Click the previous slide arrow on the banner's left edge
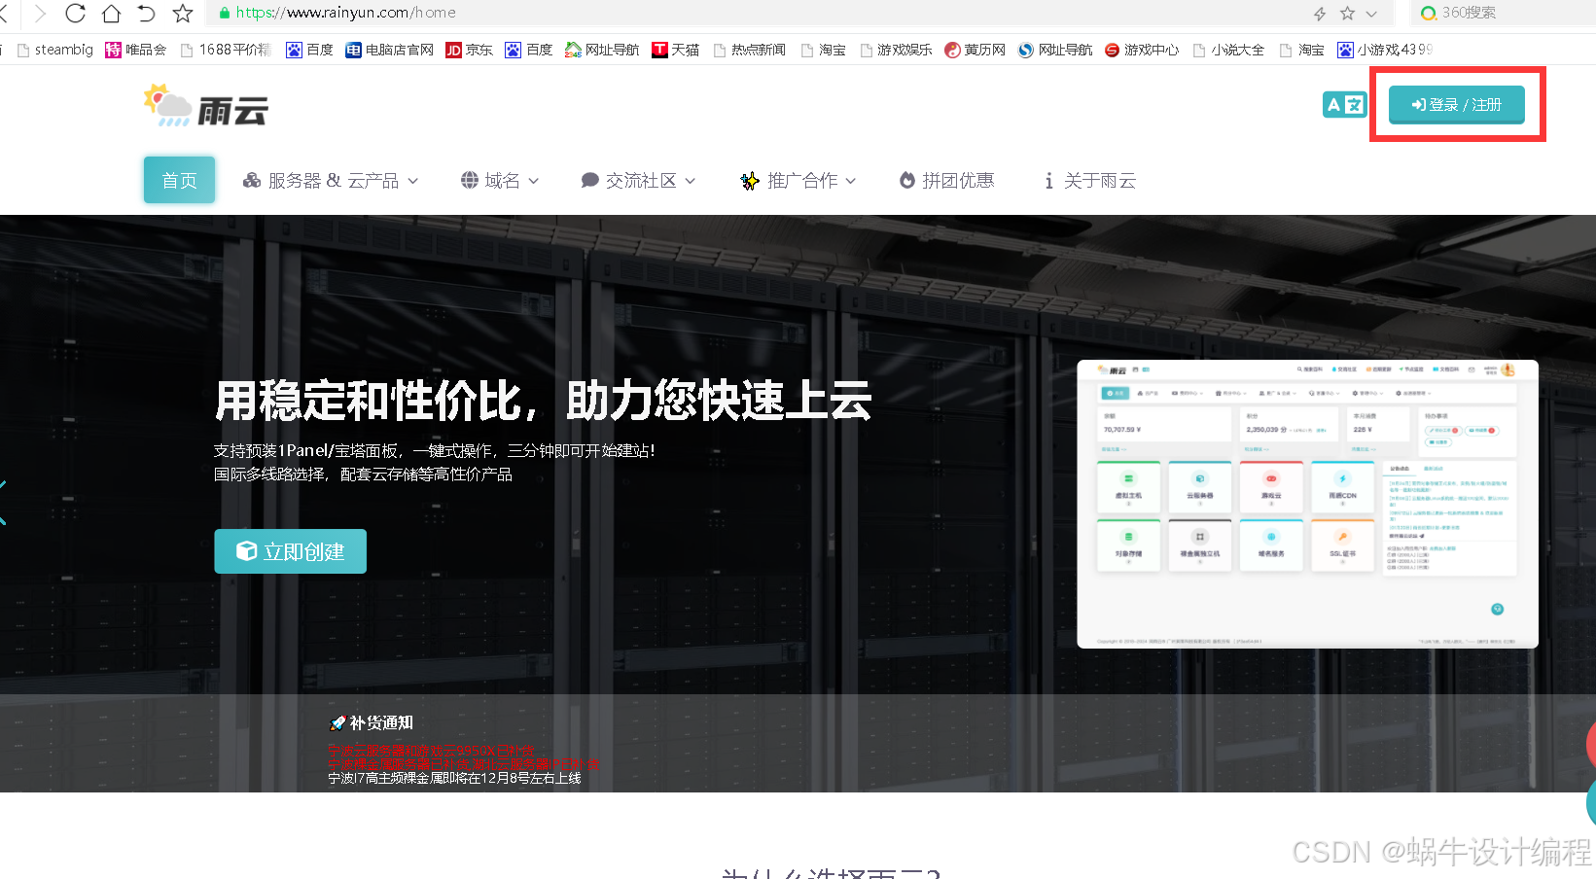The width and height of the screenshot is (1596, 879). 3,503
